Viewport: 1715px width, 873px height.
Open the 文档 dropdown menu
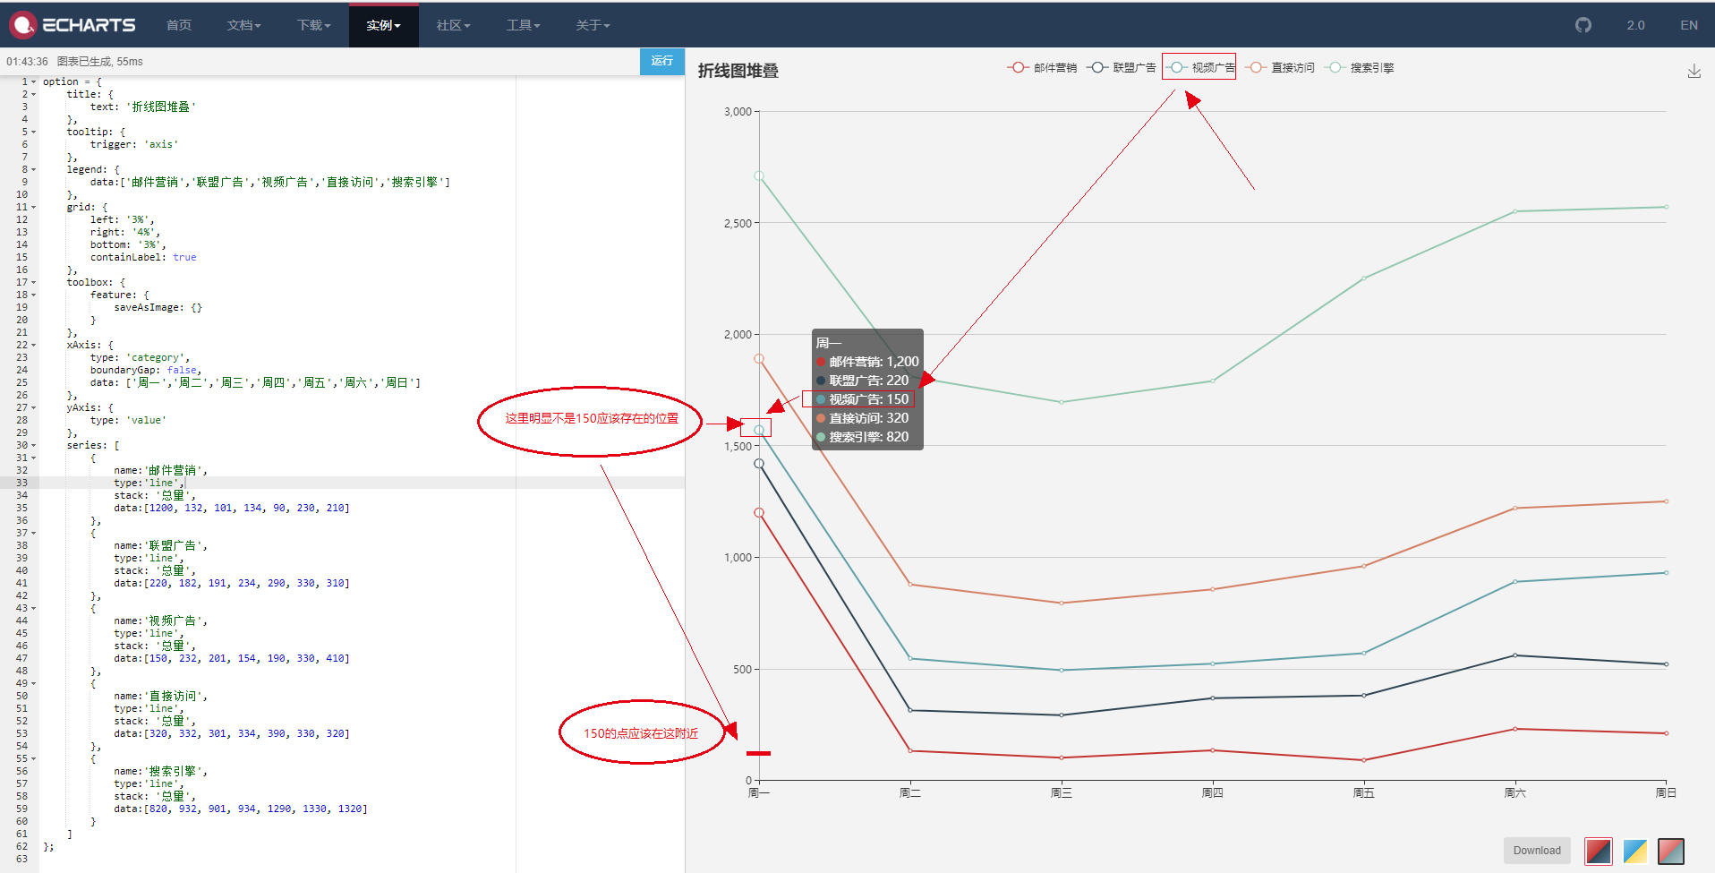coord(243,25)
